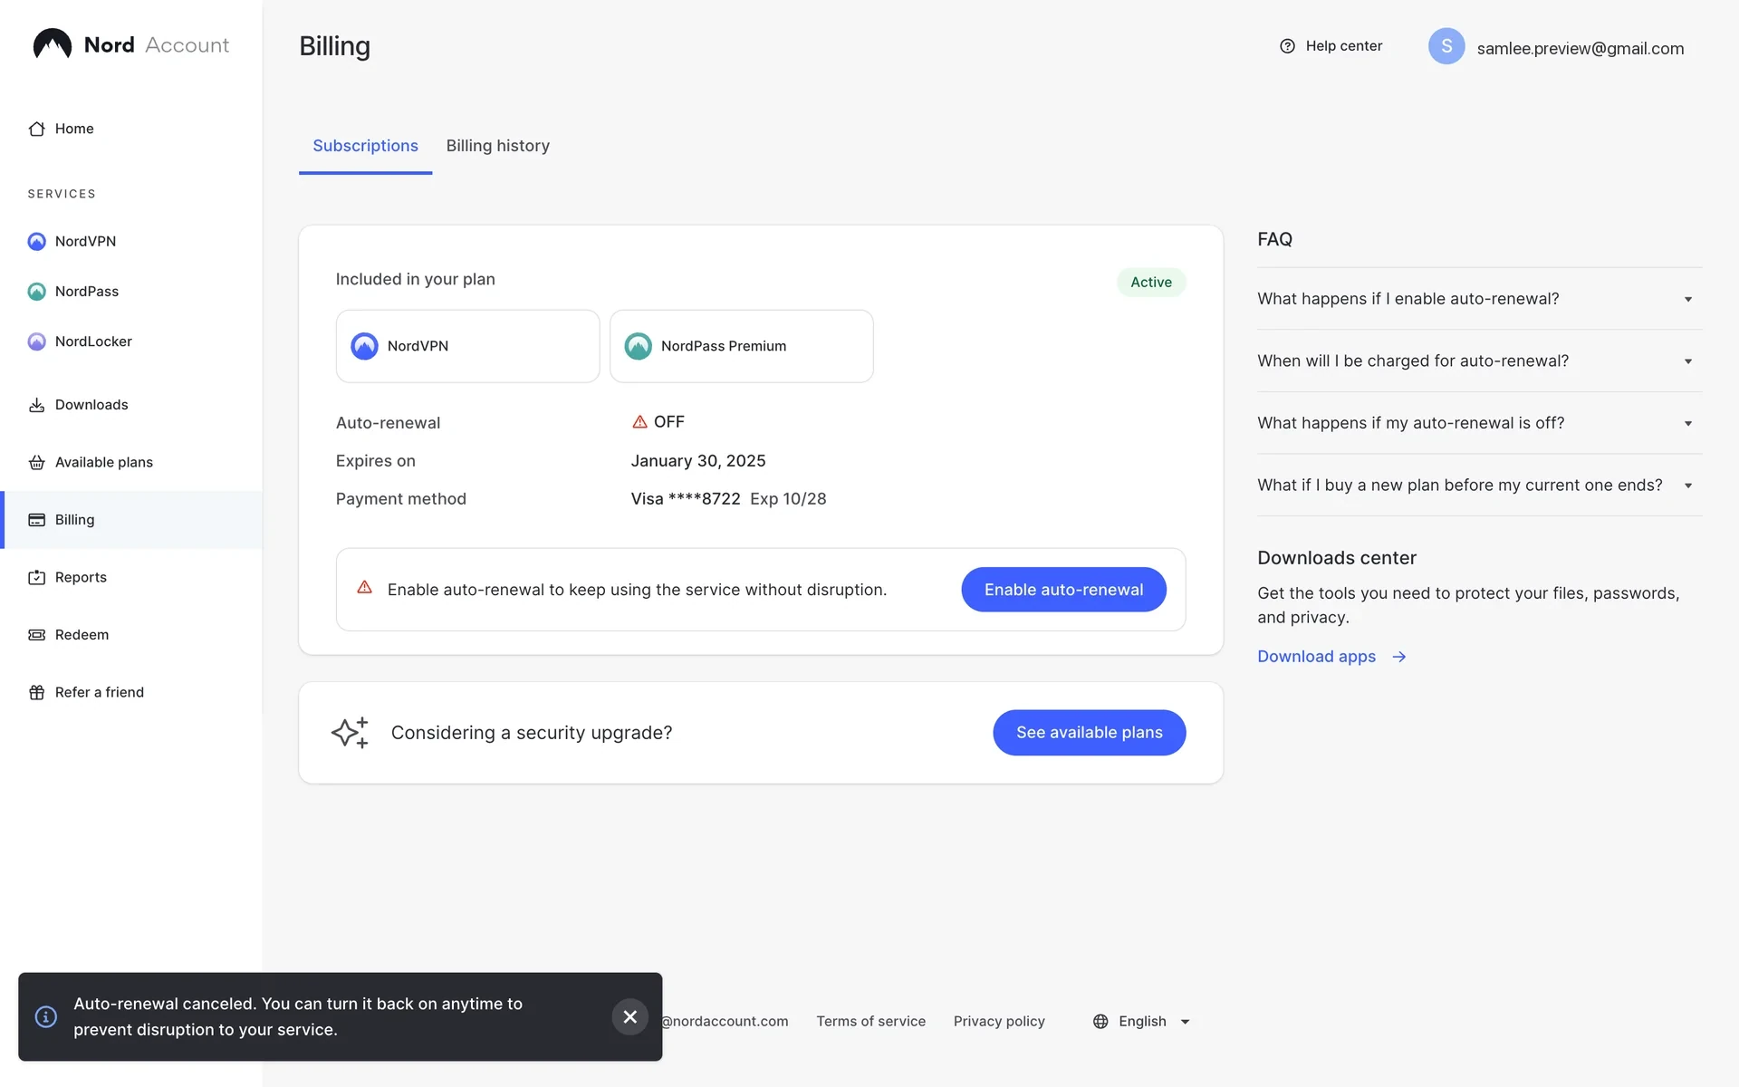Click the 'SERVICES' sidebar section label
1739x1087 pixels.
62,194
